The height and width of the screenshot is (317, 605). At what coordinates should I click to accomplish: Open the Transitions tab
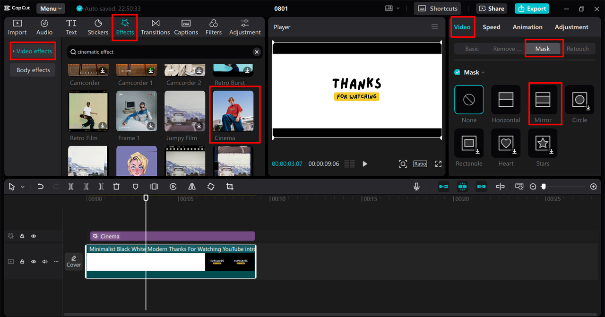pyautogui.click(x=155, y=27)
